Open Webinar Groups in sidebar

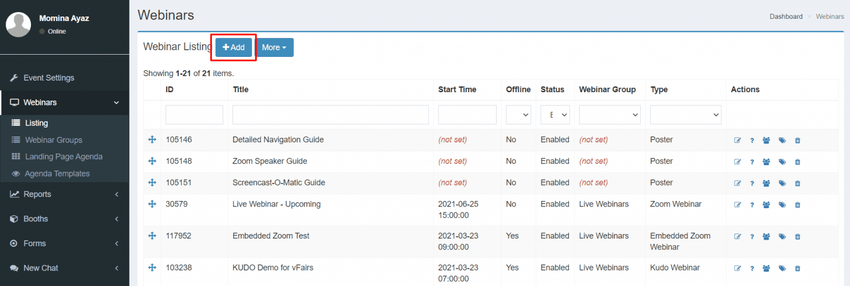(x=53, y=140)
